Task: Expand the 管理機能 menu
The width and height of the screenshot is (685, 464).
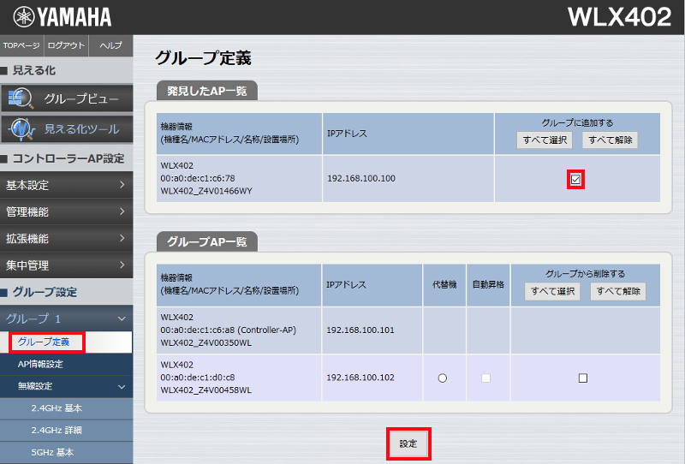Action: point(67,211)
